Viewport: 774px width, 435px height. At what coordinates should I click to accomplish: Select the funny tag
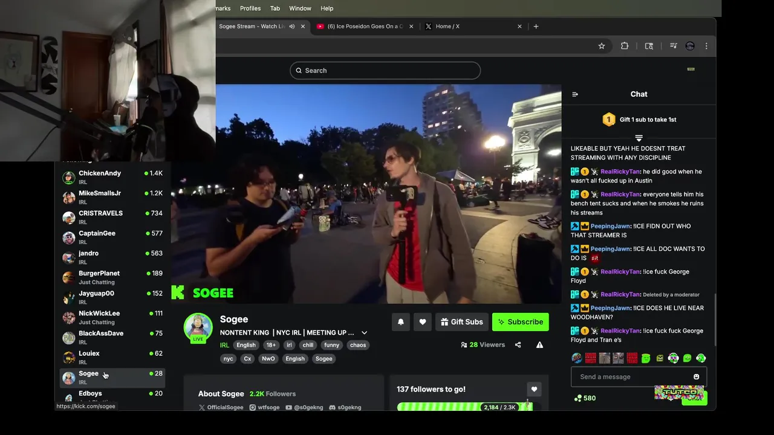[331, 345]
